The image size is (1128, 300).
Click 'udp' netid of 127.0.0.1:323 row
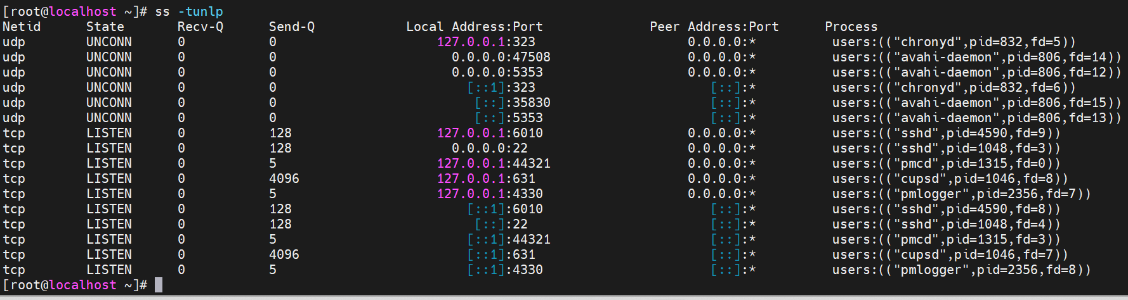pyautogui.click(x=14, y=42)
